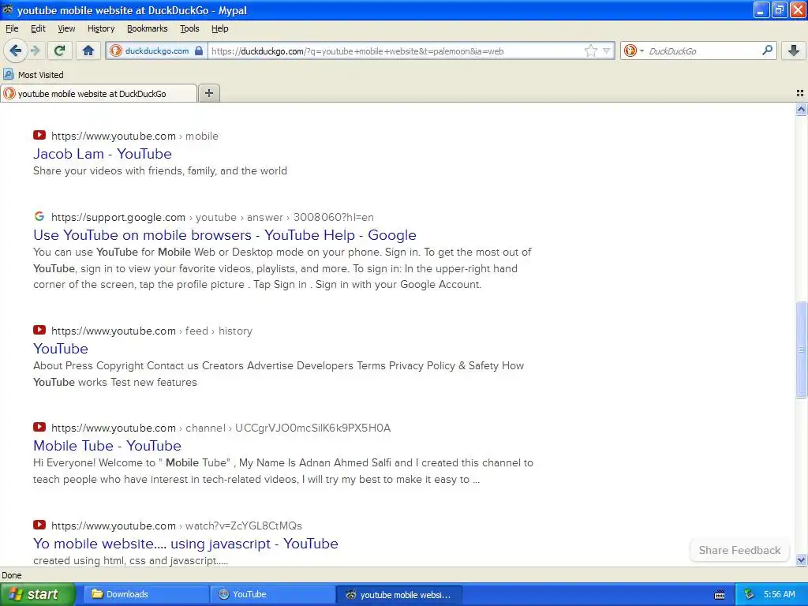Click YouTube favicon beside channel URL
Screen dimensions: 808x606
[39, 427]
